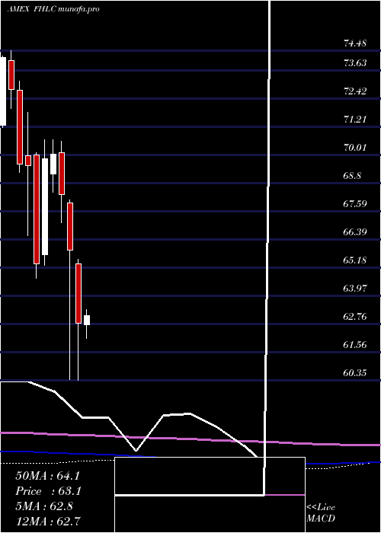Click the 70.01 price axis label
Image resolution: width=381 pixels, height=533 pixels.
coord(355,148)
